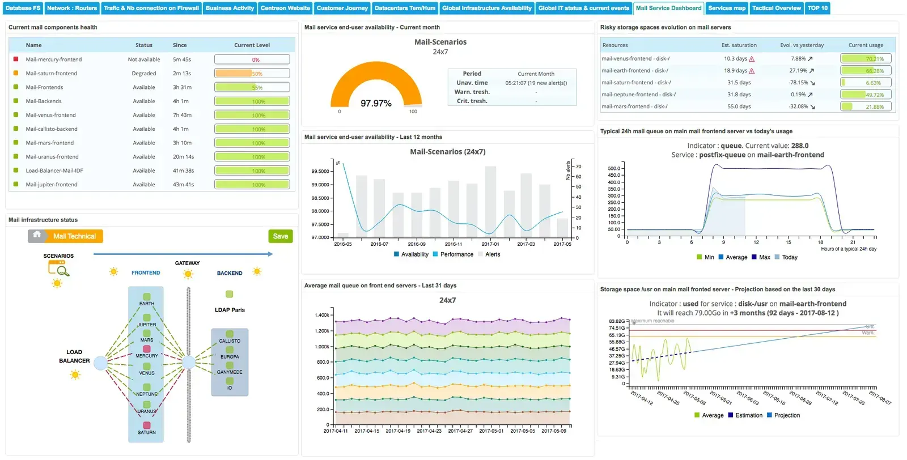Click the Mail Technical button
The height and width of the screenshot is (460, 907).
[x=75, y=236]
